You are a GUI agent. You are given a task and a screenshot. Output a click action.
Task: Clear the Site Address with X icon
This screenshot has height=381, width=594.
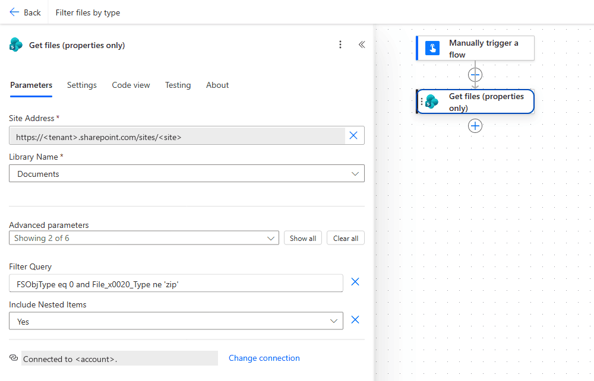click(x=353, y=135)
